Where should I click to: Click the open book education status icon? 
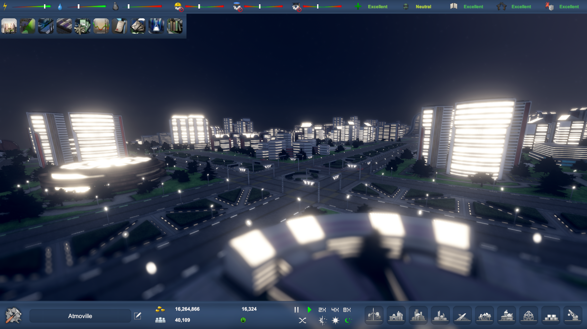(454, 6)
